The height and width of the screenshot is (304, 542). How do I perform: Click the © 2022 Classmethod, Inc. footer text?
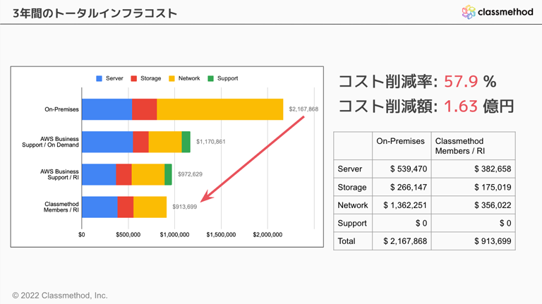click(60, 296)
